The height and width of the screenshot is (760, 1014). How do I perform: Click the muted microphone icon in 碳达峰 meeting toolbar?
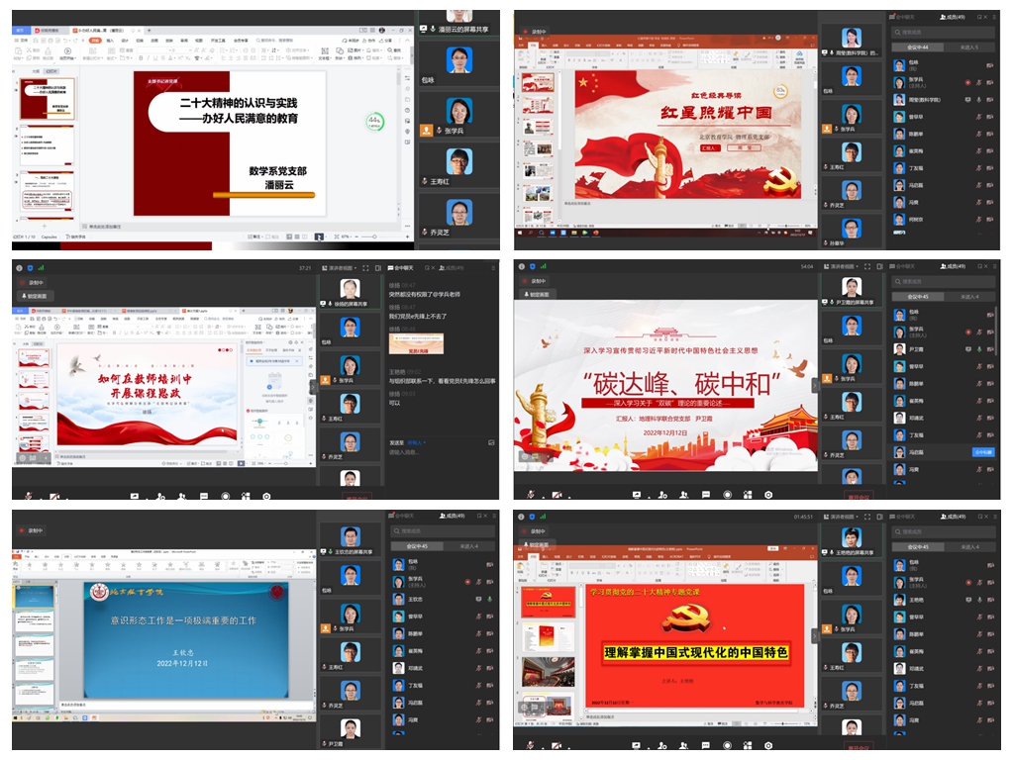(531, 495)
